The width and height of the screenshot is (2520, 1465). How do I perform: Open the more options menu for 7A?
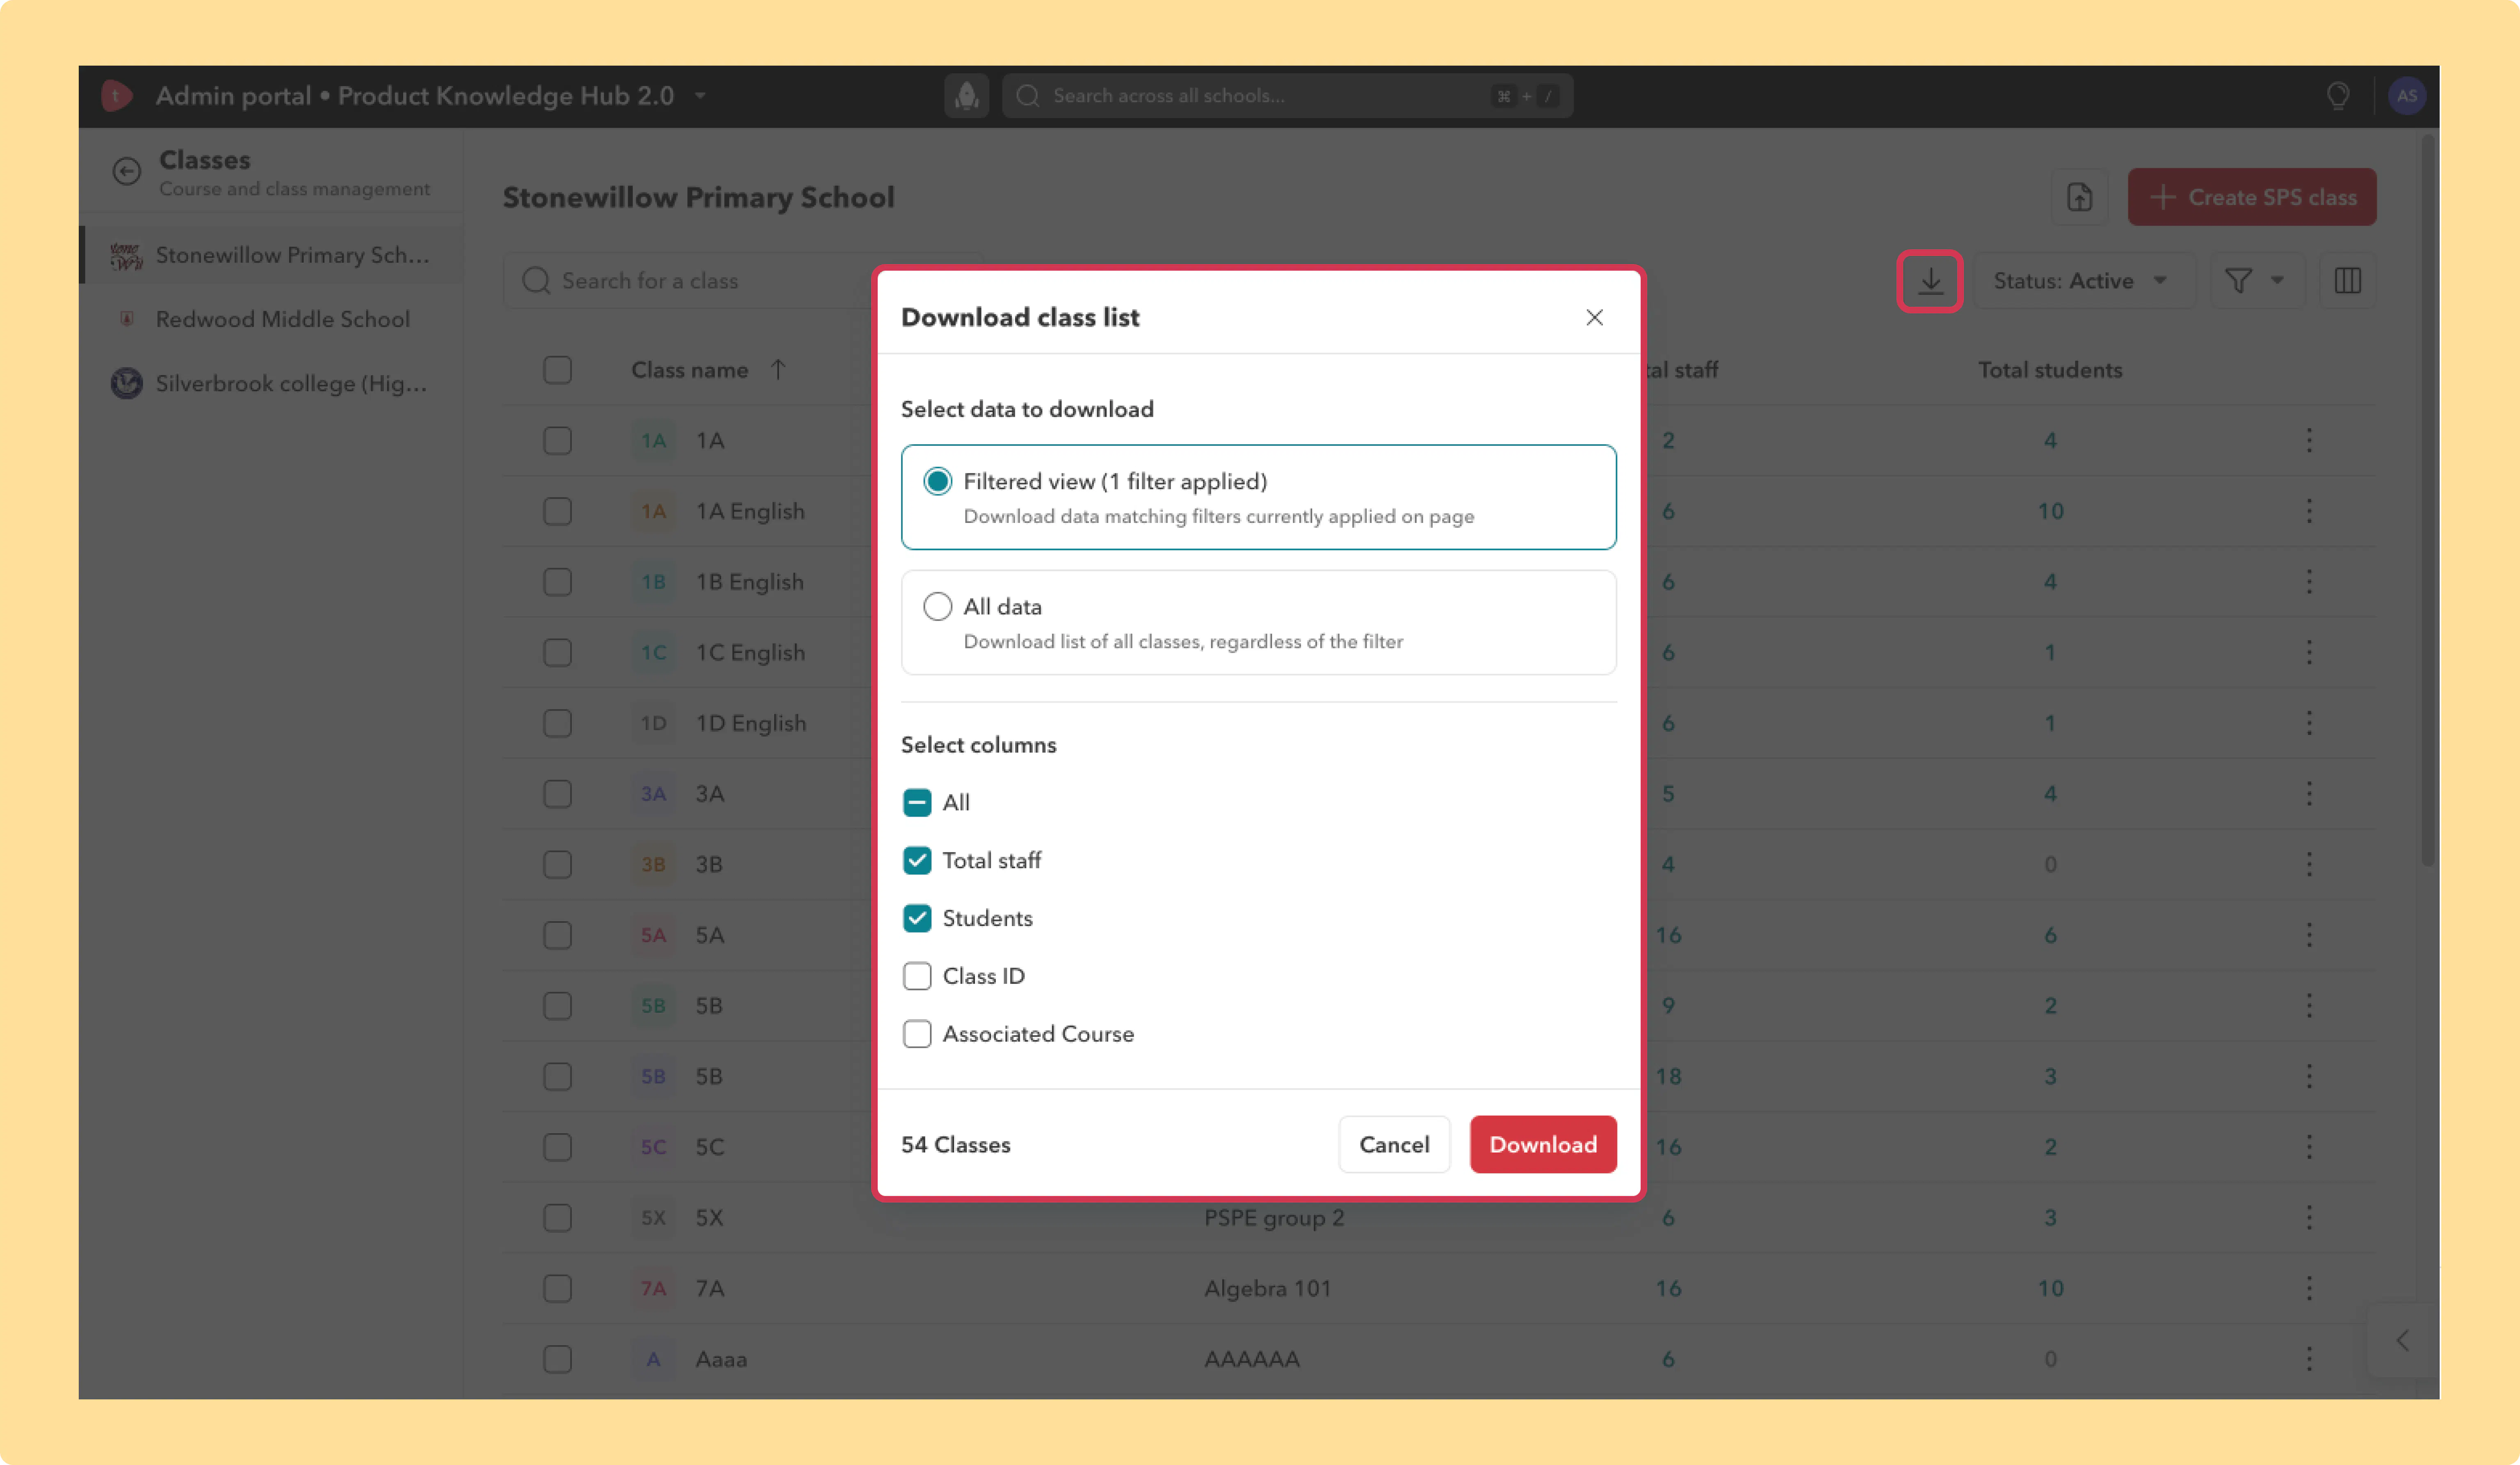click(x=2309, y=1289)
